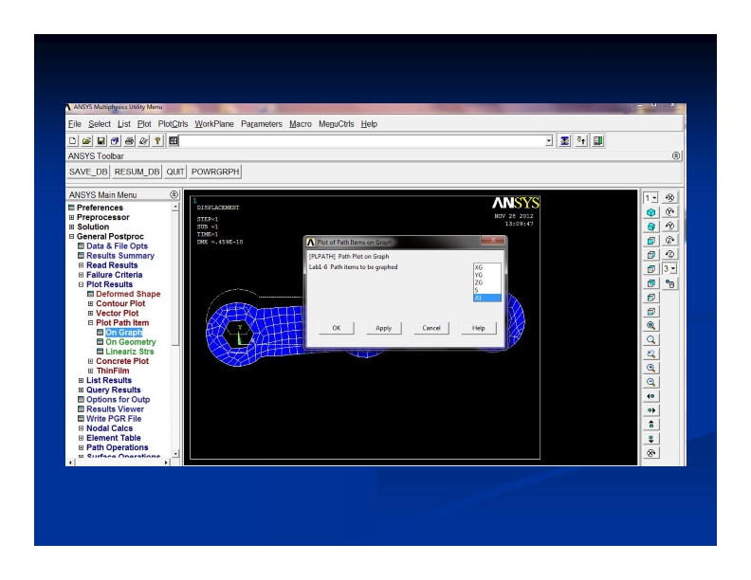Screen dimensions: 751x580
Task: Click Help in Plot of Path Items dialog
Action: (479, 328)
